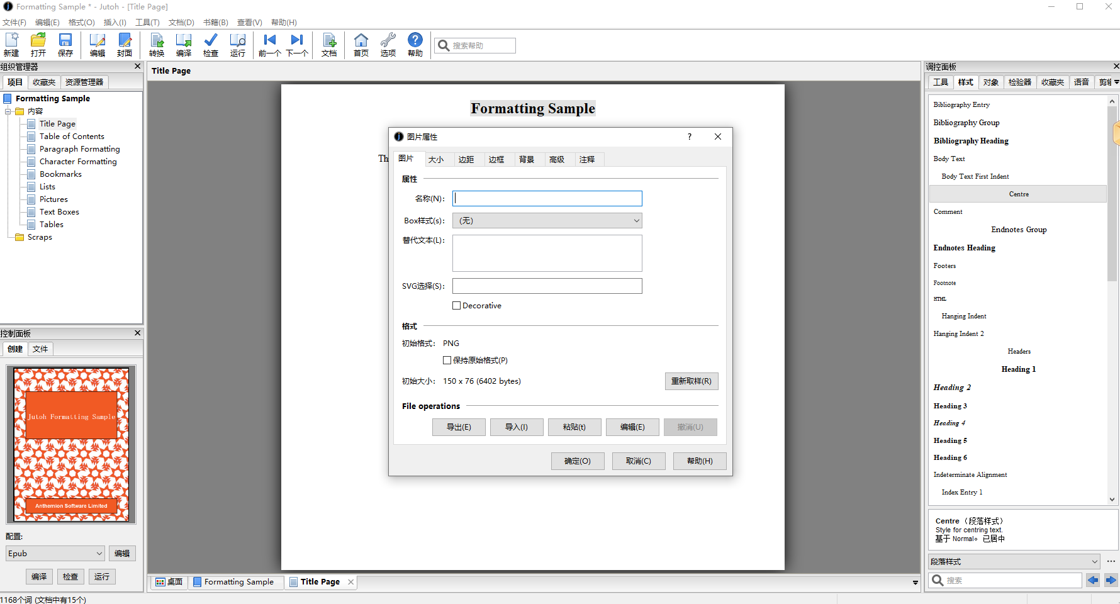Open the 格式 menu
This screenshot has width=1120, height=604.
(81, 23)
